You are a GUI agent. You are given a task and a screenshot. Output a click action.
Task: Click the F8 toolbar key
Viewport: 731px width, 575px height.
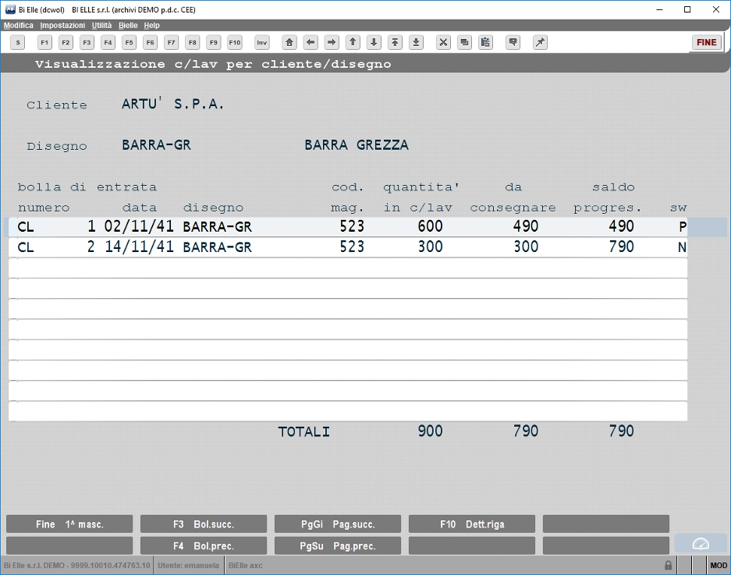[x=193, y=42]
